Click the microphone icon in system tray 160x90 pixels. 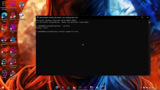coord(144,87)
